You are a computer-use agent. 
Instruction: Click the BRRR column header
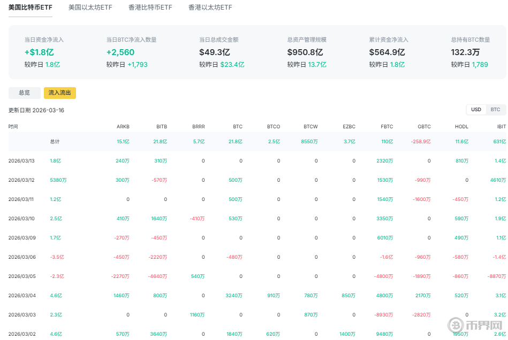198,127
